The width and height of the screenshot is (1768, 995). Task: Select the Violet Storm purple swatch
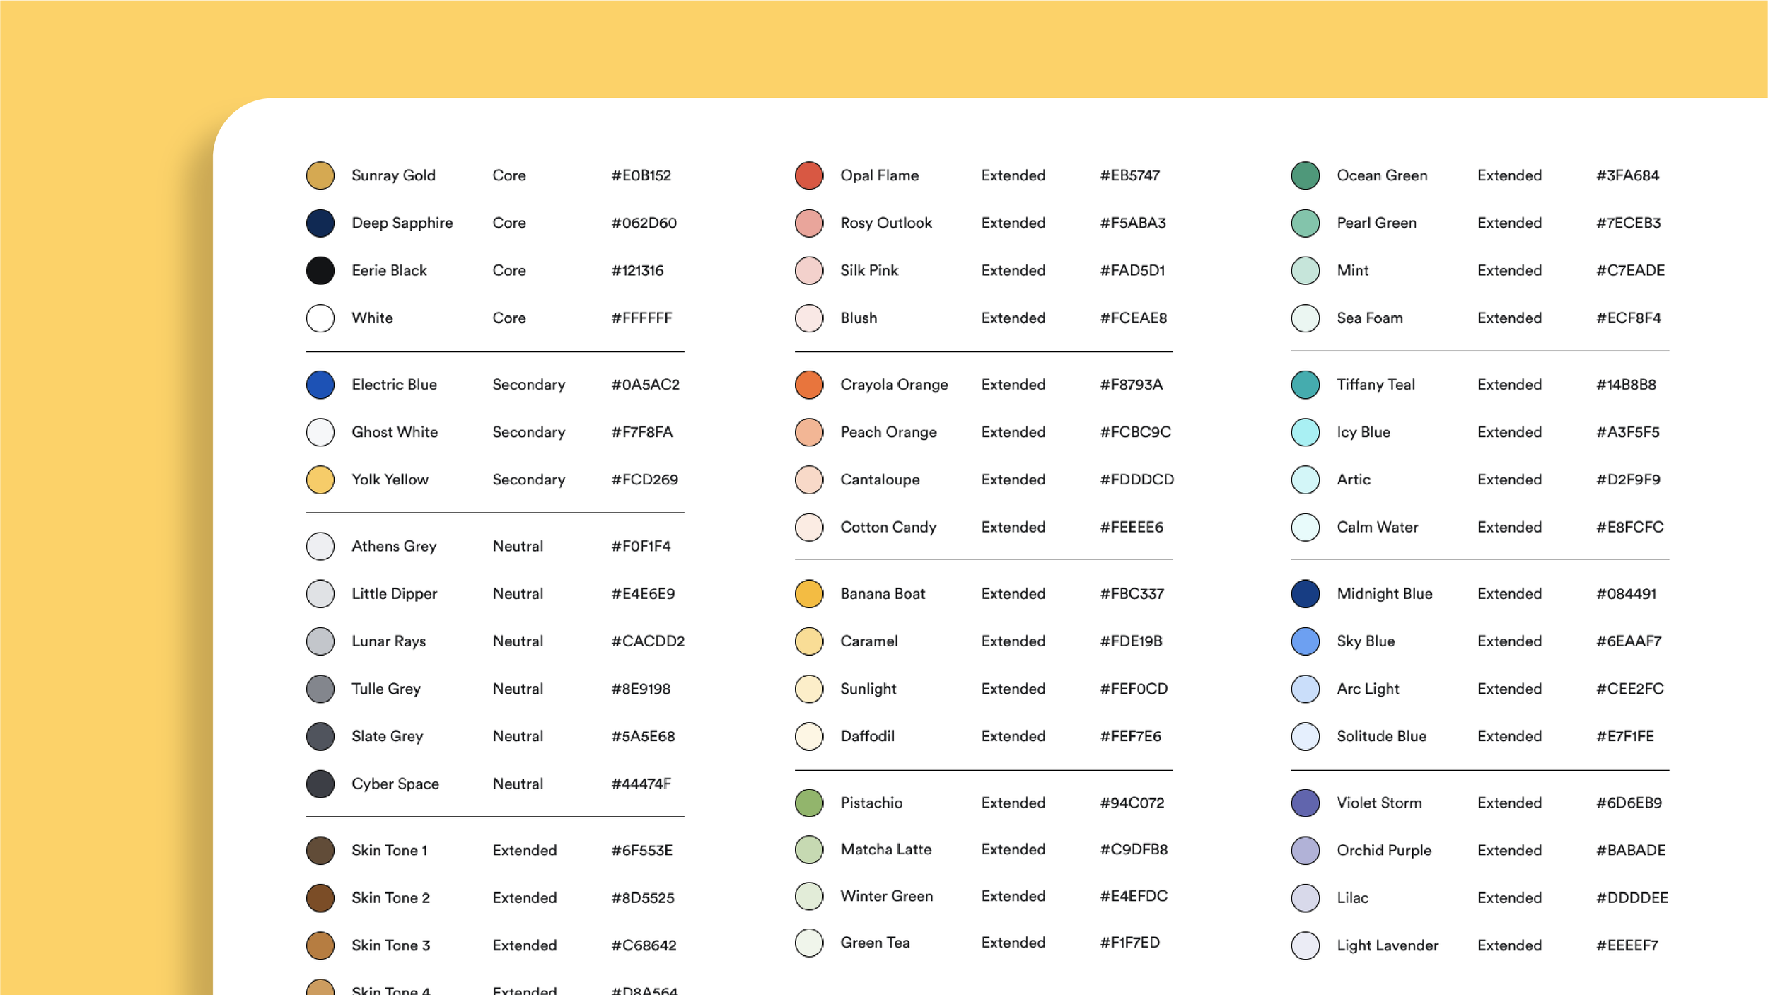pyautogui.click(x=1305, y=803)
